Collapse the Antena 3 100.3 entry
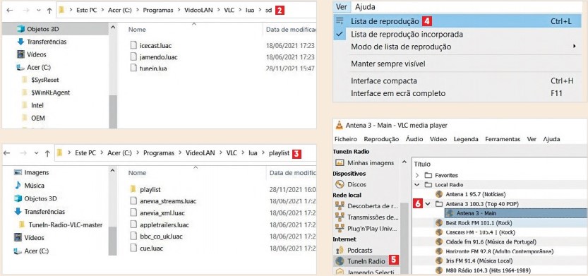Viewport: 588px width, 276px height. click(428, 204)
